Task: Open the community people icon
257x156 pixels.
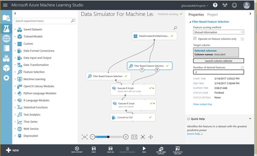Action: [x=225, y=5]
